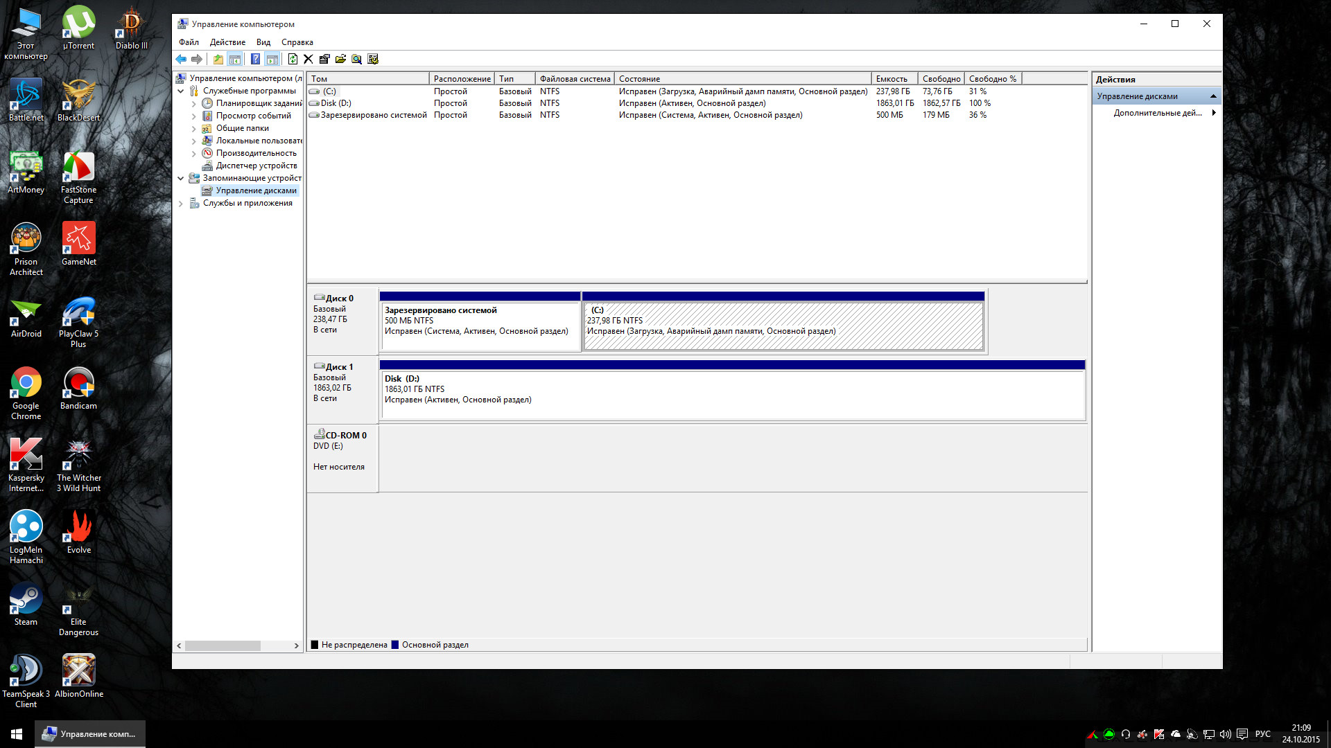
Task: Click the Back arrow toolbar icon
Action: point(181,60)
